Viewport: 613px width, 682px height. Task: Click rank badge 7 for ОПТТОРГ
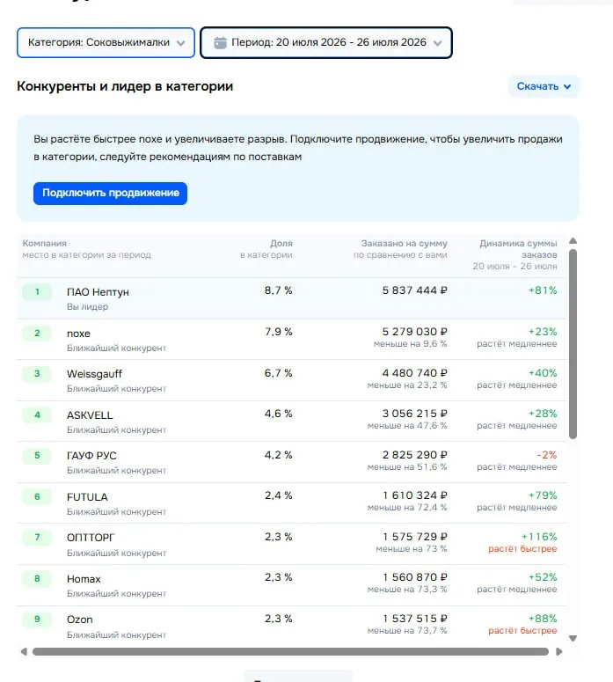(x=37, y=537)
